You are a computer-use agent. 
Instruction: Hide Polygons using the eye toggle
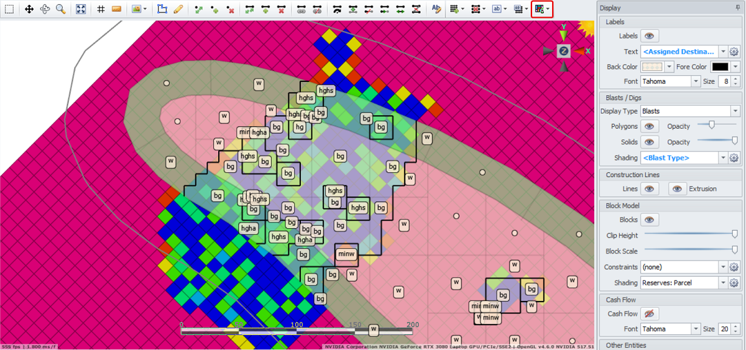click(650, 126)
